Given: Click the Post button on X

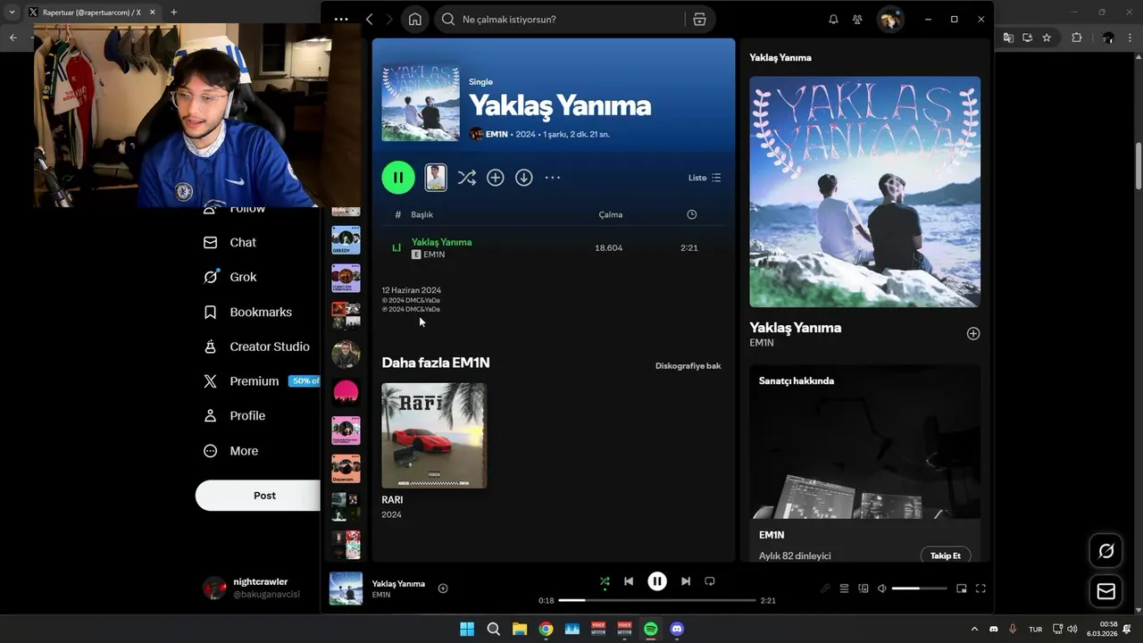Looking at the screenshot, I should pos(258,496).
